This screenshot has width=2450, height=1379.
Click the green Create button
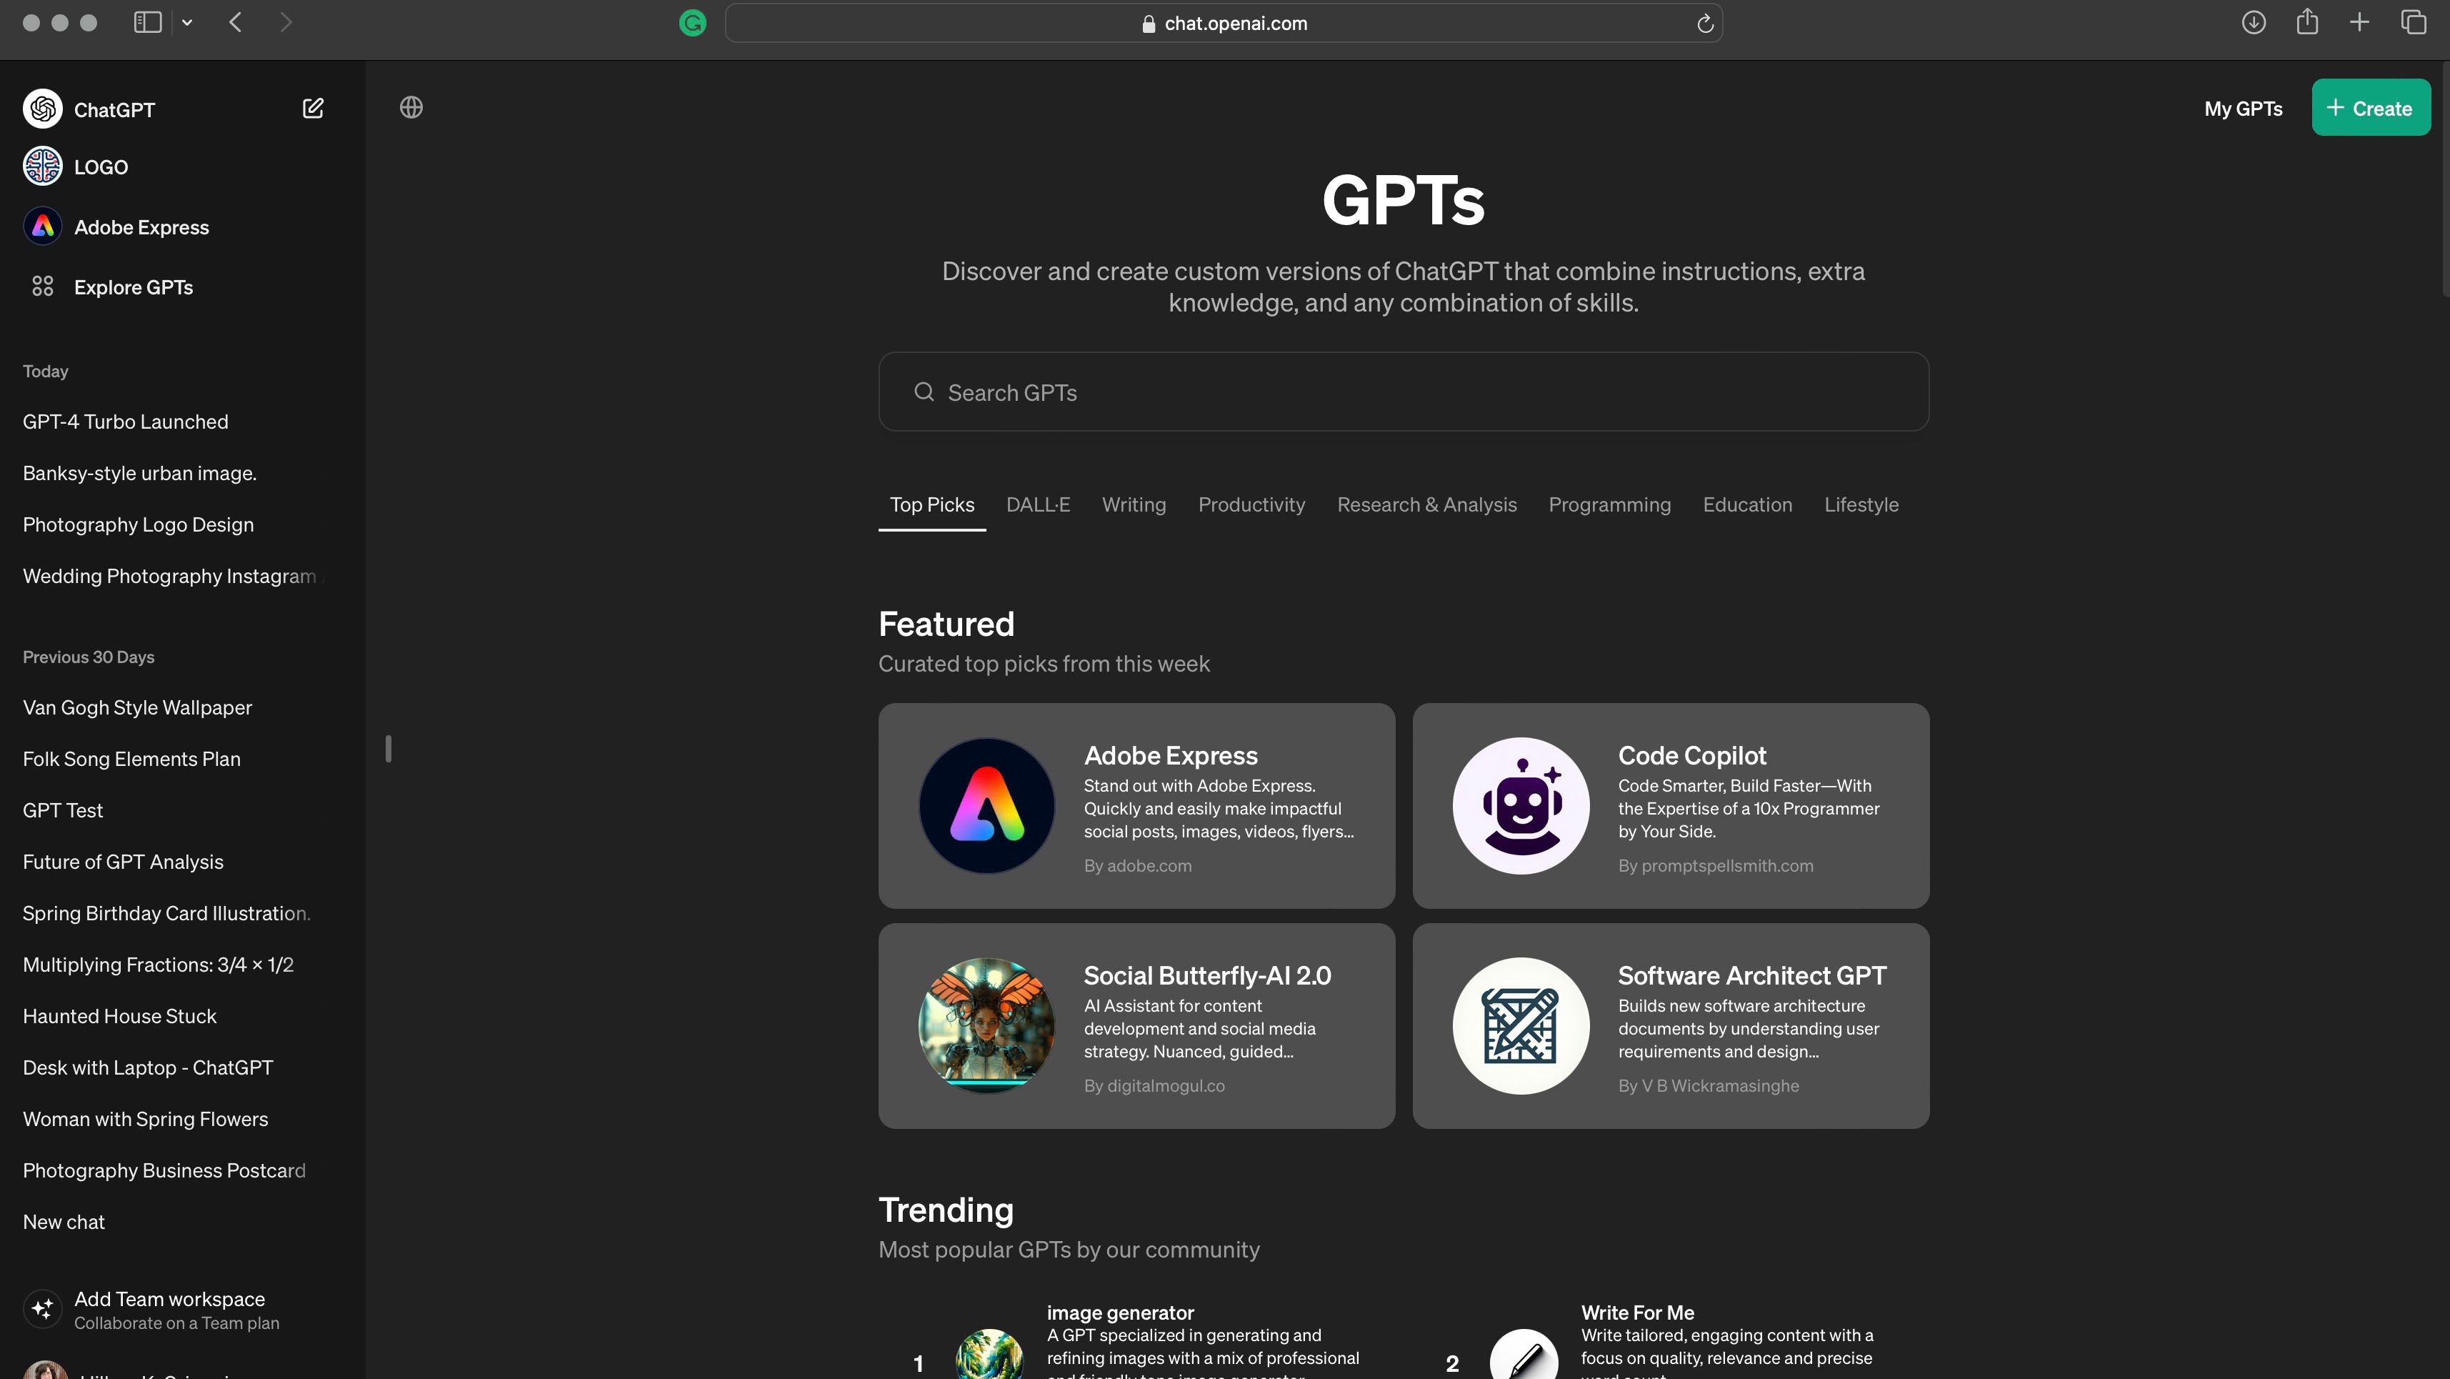(2371, 108)
